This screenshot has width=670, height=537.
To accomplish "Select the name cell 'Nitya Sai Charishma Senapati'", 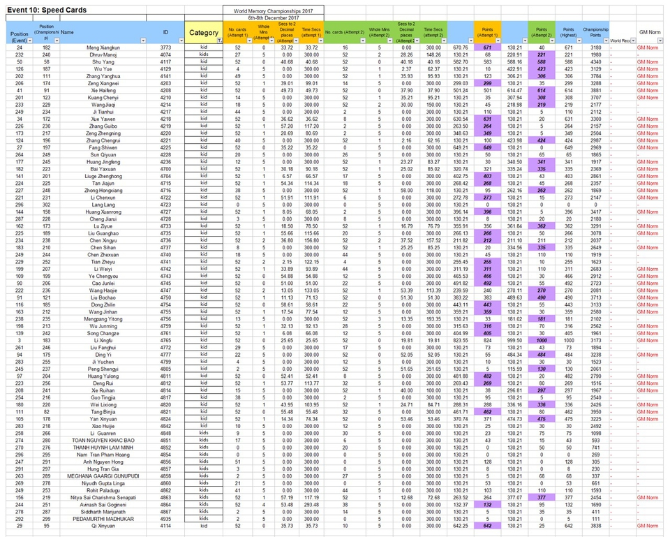I will 103,498.
